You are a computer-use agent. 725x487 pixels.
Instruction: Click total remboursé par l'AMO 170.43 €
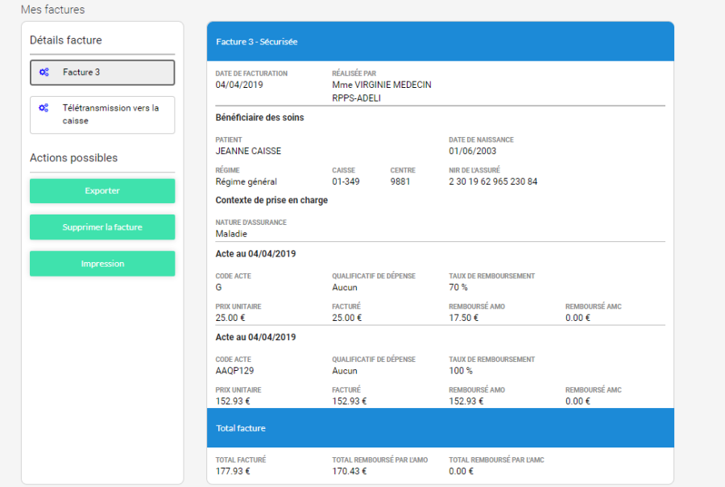[x=350, y=471]
